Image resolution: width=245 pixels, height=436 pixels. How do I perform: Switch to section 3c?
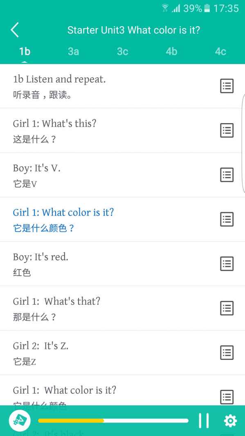pos(122,52)
